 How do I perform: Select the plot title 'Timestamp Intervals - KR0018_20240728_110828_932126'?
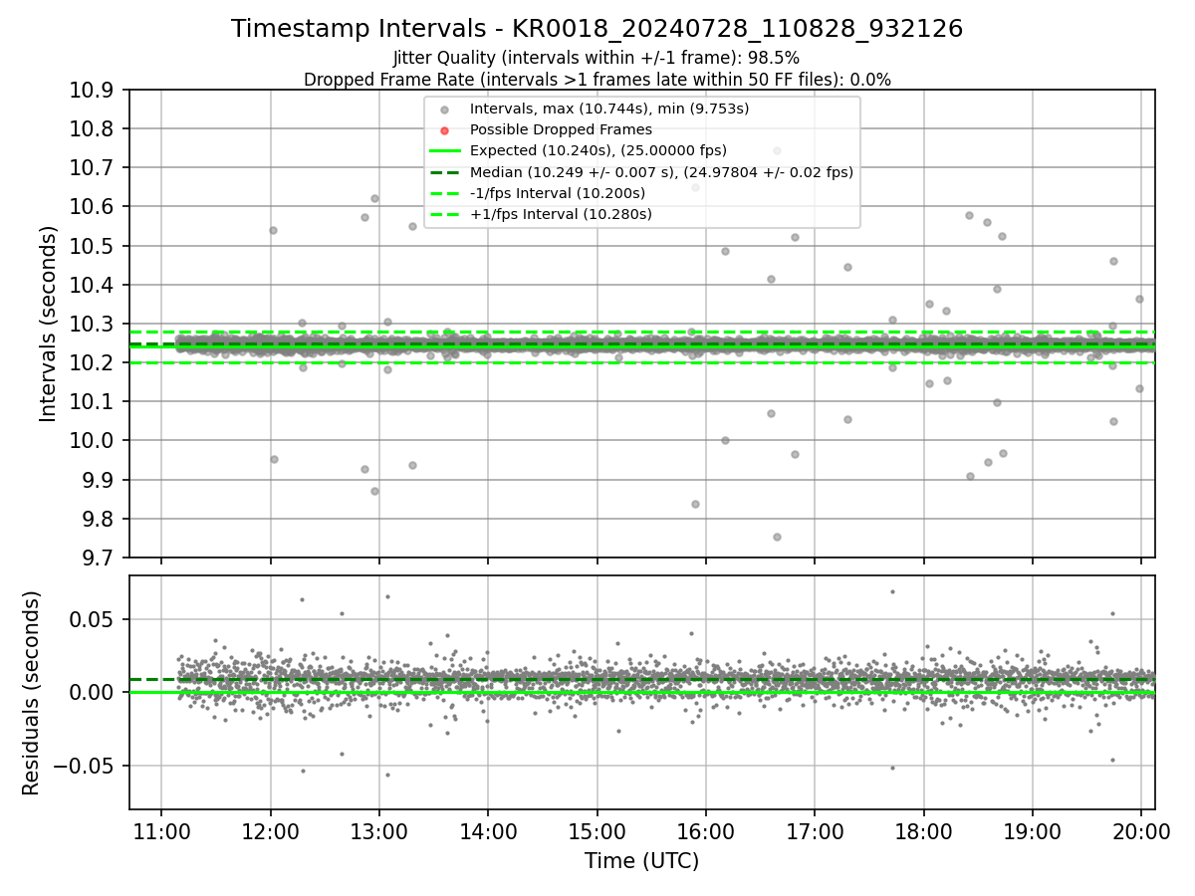tap(597, 29)
